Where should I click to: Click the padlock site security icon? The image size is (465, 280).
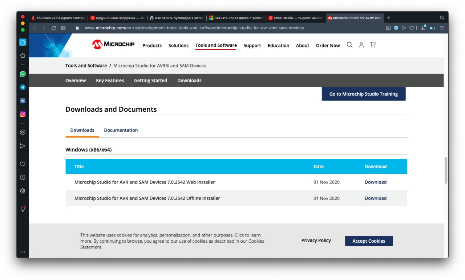click(x=77, y=28)
